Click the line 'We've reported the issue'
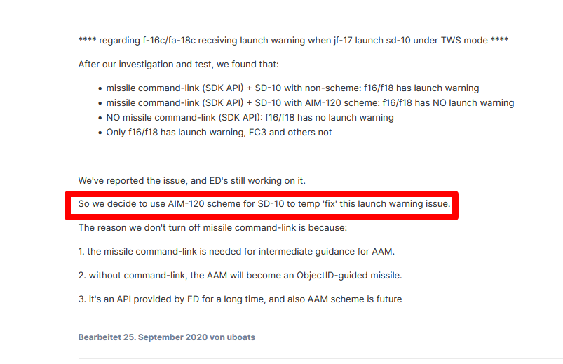 [x=191, y=180]
